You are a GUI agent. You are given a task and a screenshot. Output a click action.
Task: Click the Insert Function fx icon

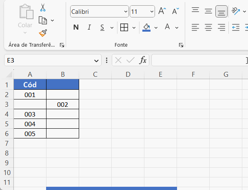point(143,60)
